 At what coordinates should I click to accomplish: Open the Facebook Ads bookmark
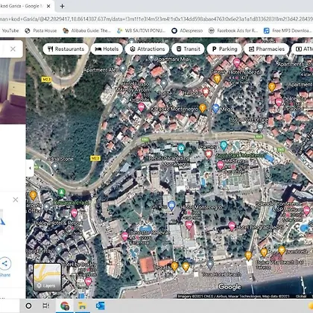click(x=233, y=31)
